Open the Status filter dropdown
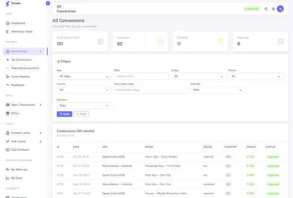This screenshot has width=293, height=198. coord(199,77)
